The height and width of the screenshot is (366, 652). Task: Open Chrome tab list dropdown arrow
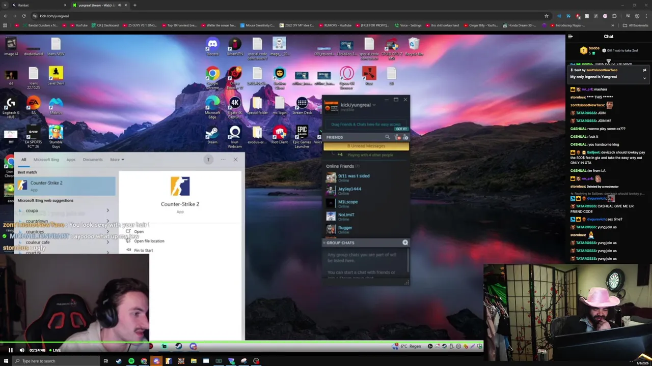[5, 5]
